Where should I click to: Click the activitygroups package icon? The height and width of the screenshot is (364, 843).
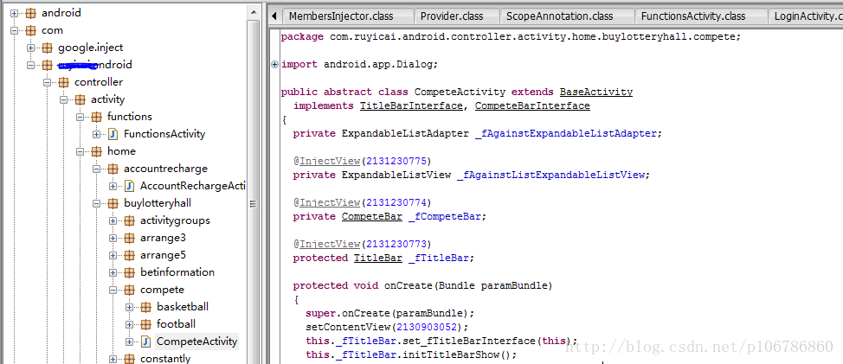click(130, 220)
